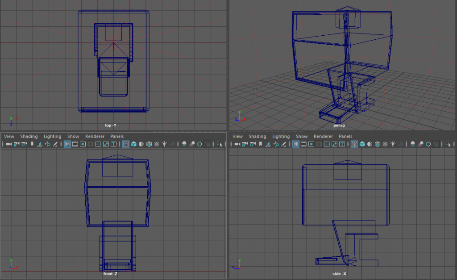Viewport: 457px width, 280px height.
Task: Open Camera Attributes from front view toolbar
Action: click(x=24, y=144)
